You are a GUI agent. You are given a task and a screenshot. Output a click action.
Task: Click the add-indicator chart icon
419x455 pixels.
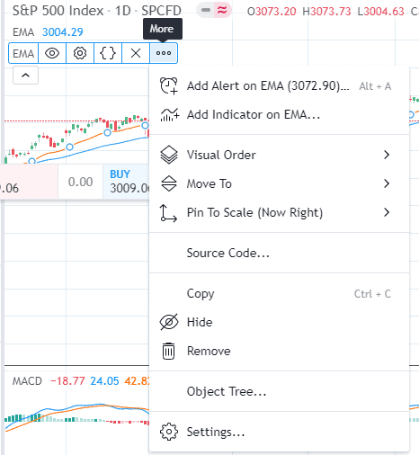(x=170, y=115)
